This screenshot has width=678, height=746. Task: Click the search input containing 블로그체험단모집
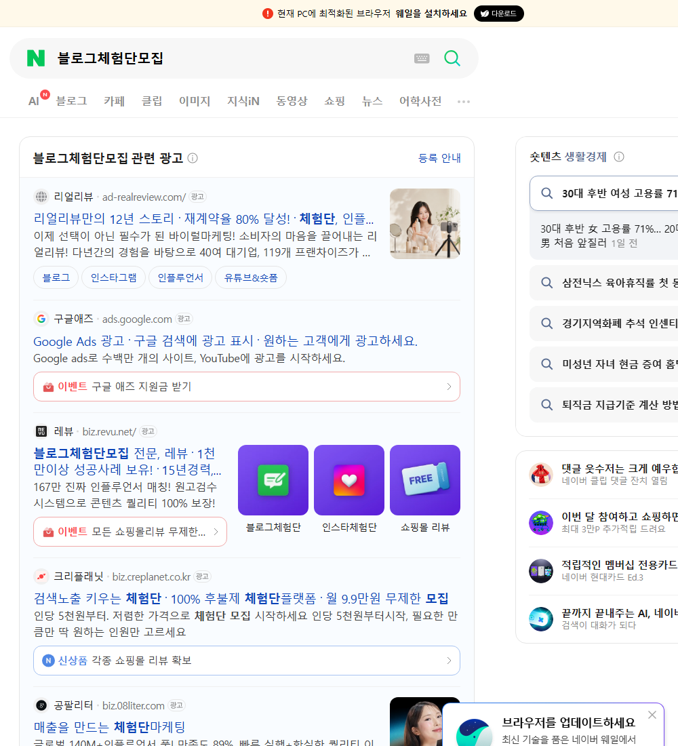(228, 58)
